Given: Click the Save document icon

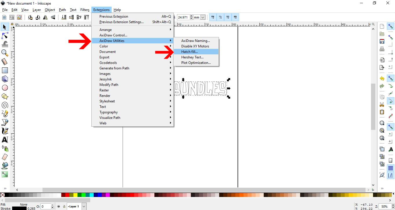Looking at the screenshot, I should click(382, 41).
